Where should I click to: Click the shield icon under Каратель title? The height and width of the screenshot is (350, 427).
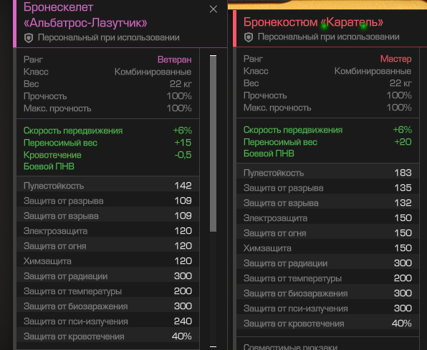pyautogui.click(x=249, y=37)
